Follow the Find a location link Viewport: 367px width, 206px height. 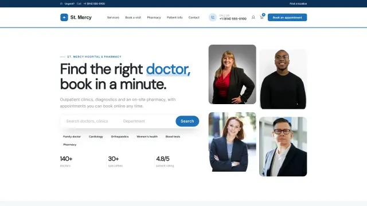pos(298,4)
